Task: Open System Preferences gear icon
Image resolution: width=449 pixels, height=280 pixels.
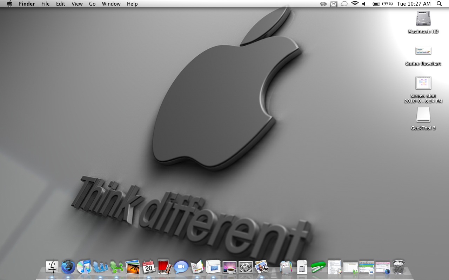Action: click(x=246, y=267)
